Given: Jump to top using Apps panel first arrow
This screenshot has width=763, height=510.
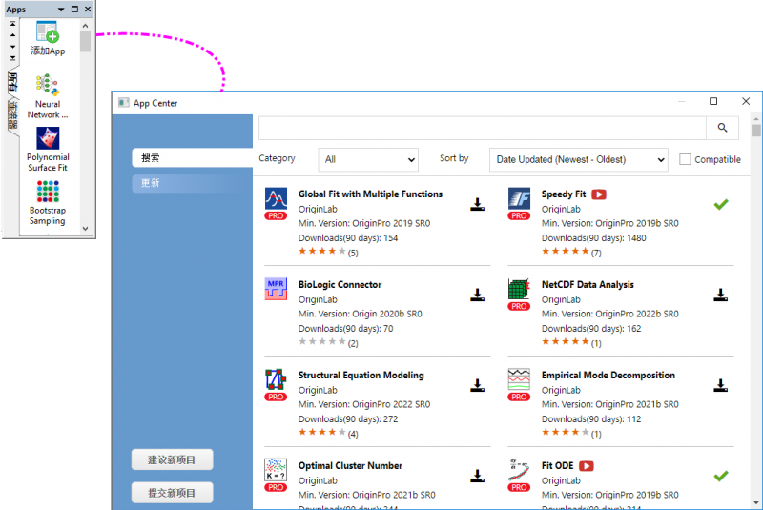Looking at the screenshot, I should tap(12, 23).
